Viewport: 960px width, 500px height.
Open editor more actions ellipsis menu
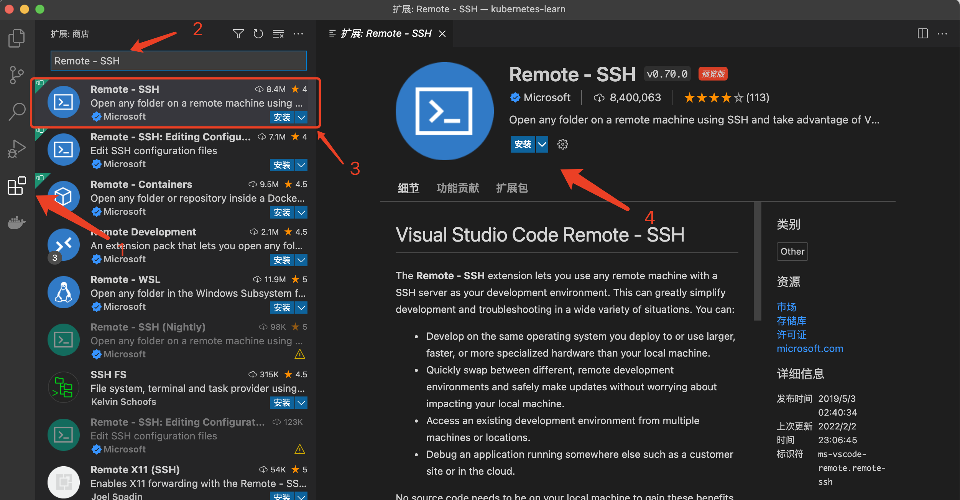942,33
